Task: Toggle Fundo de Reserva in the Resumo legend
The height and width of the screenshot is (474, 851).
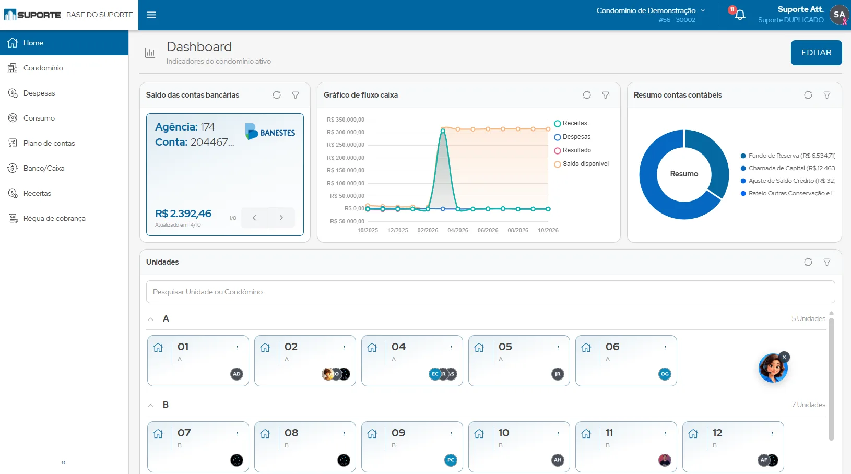Action: pos(788,156)
